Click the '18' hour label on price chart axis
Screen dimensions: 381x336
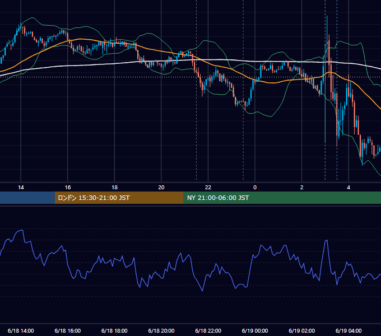114,188
